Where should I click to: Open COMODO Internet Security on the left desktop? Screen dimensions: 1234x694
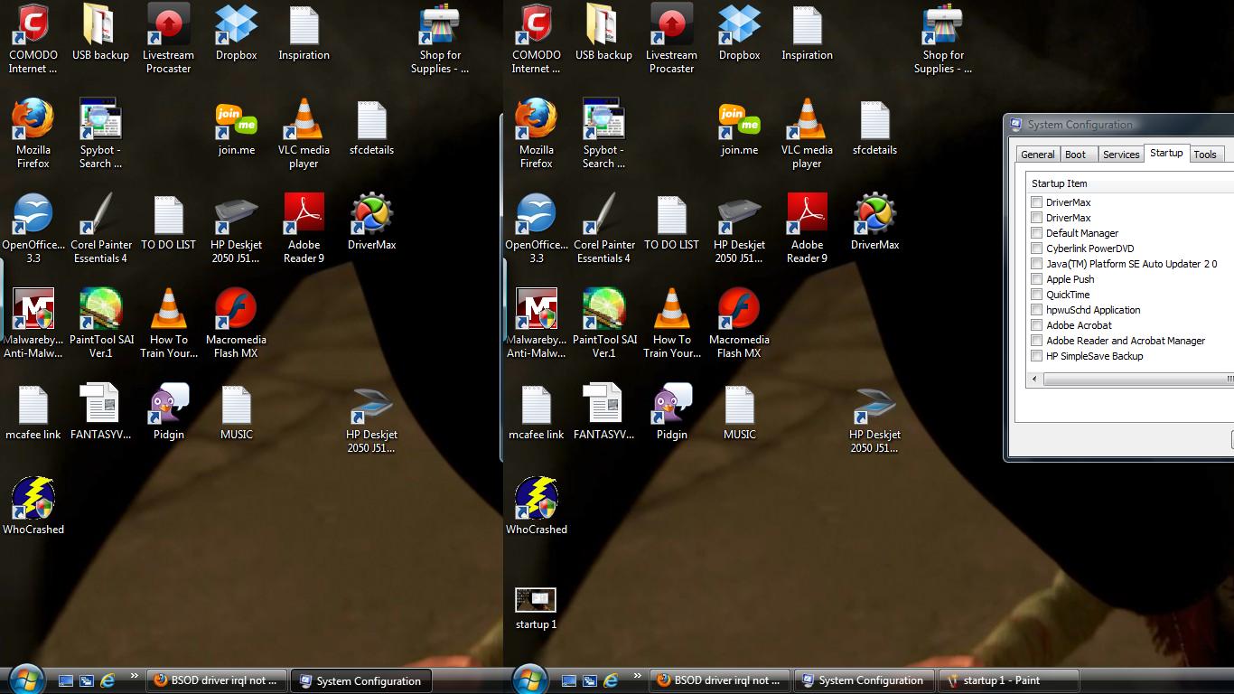(33, 38)
